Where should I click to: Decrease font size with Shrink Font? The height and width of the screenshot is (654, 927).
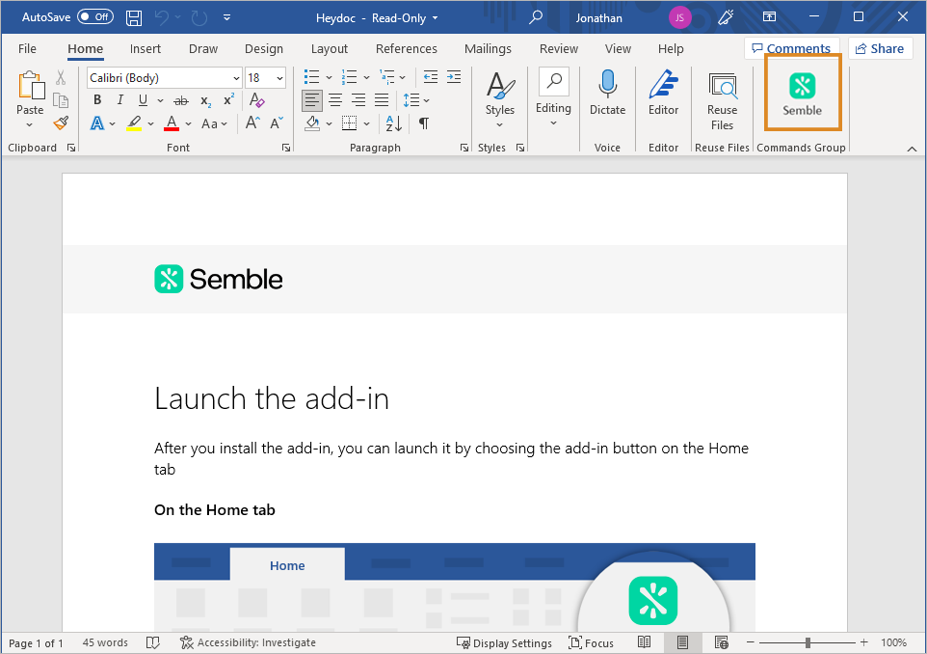[277, 123]
